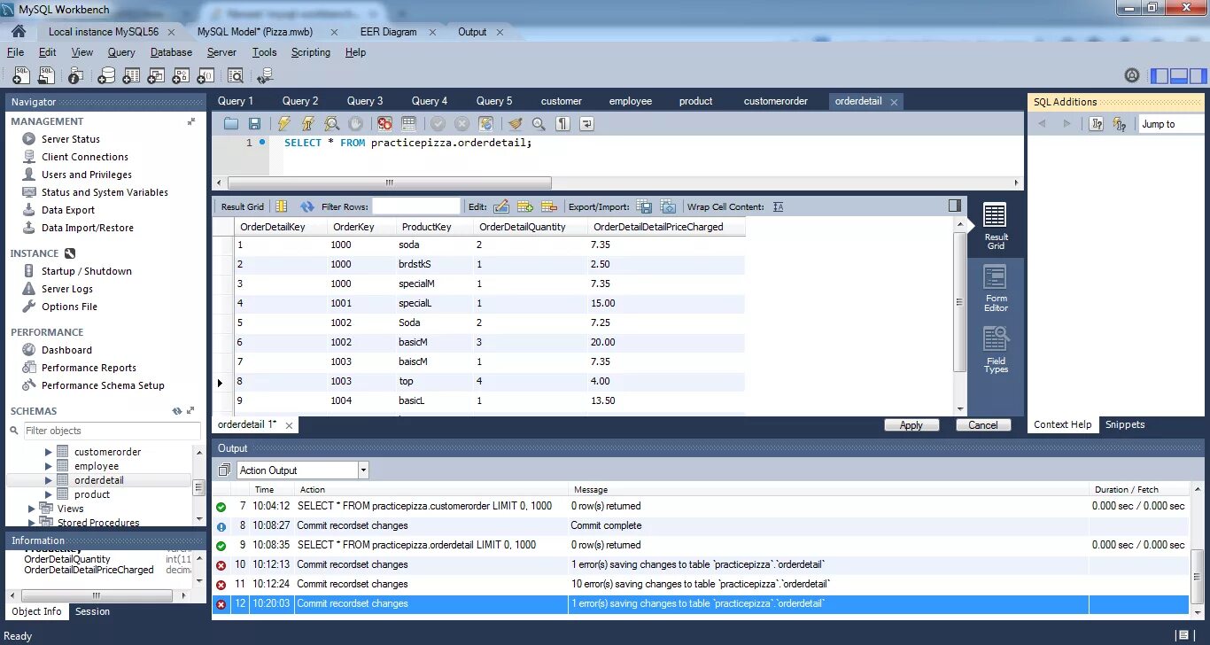The width and height of the screenshot is (1210, 645).
Task: Expand the product table node
Action: pos(50,494)
